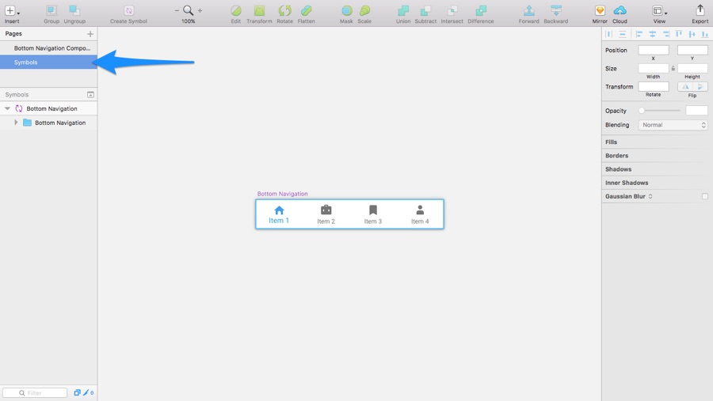
Task: Collapse the Bottom Navigation symbol row
Action: [x=7, y=108]
